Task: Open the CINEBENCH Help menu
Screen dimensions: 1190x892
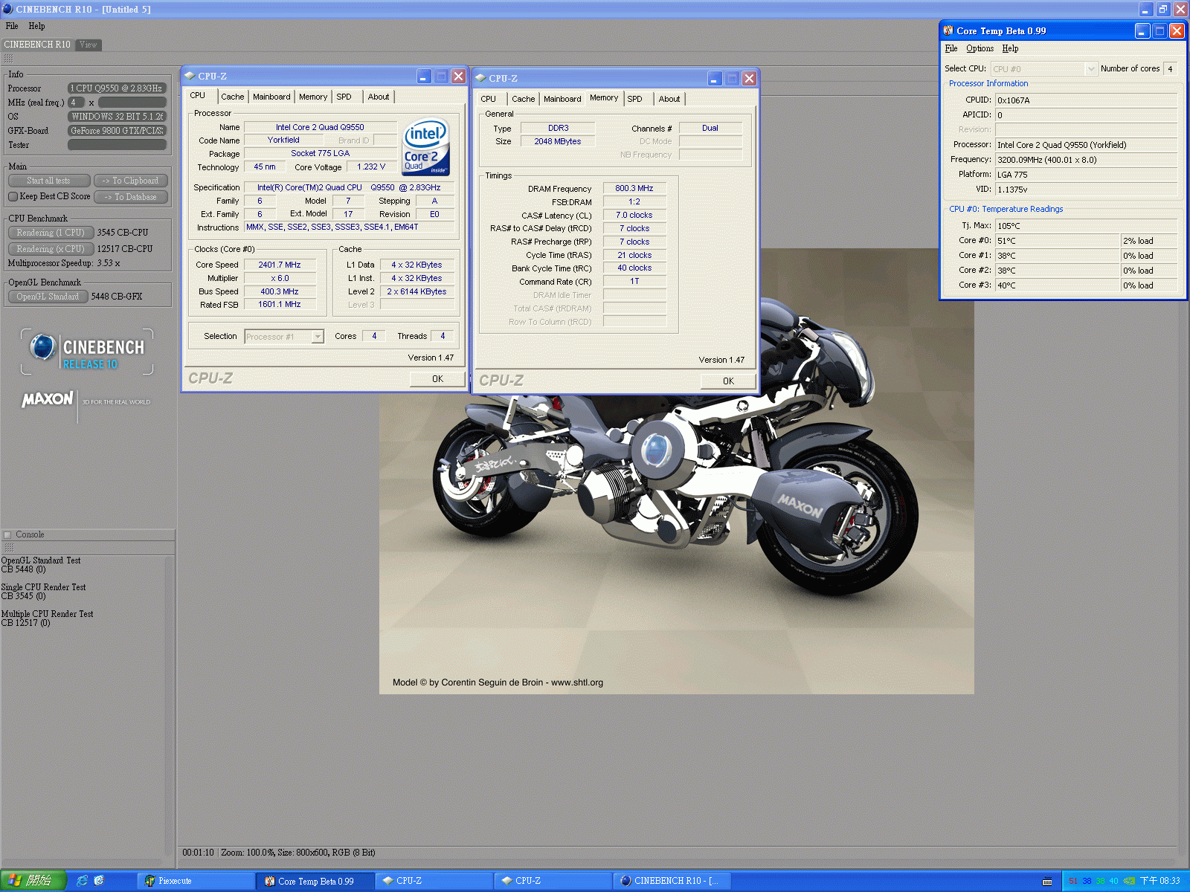Action: tap(36, 26)
